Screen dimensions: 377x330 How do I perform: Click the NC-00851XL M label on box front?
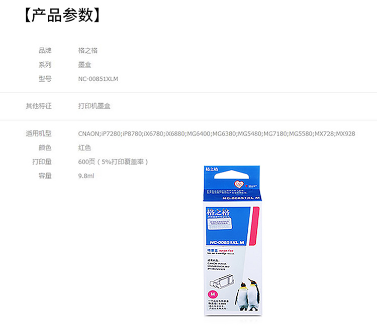point(227,242)
